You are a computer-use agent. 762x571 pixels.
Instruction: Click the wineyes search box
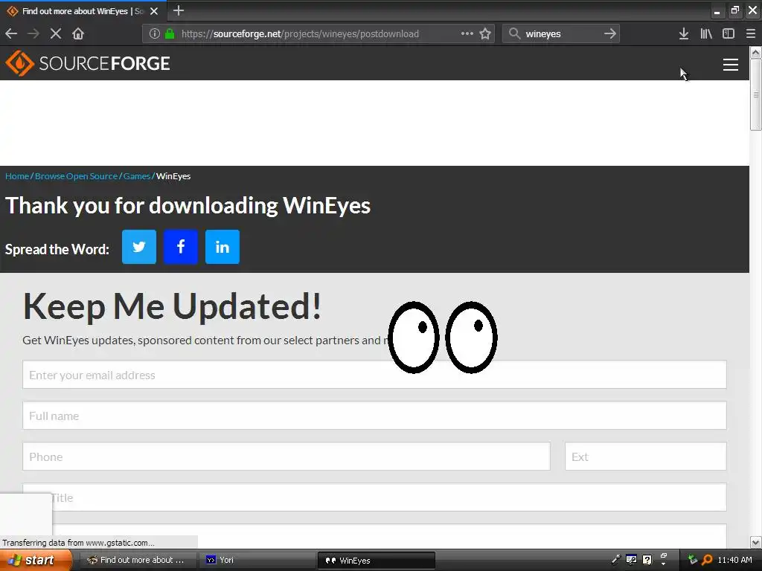click(x=561, y=33)
